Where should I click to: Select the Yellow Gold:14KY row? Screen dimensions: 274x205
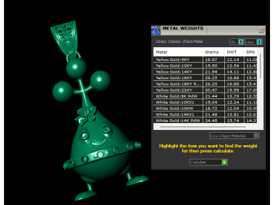pos(205,72)
